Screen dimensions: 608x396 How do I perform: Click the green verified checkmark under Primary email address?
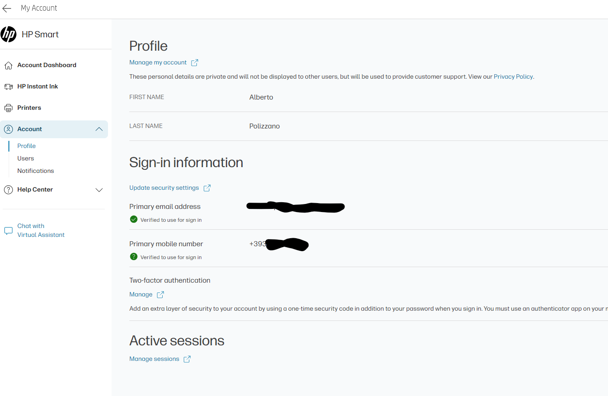coord(133,219)
